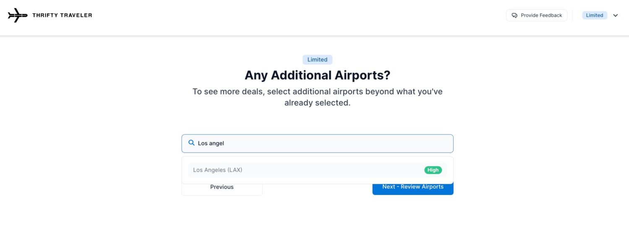Viewport: 629px width, 228px height.
Task: Click the speech bubble feedback icon
Action: pyautogui.click(x=515, y=16)
